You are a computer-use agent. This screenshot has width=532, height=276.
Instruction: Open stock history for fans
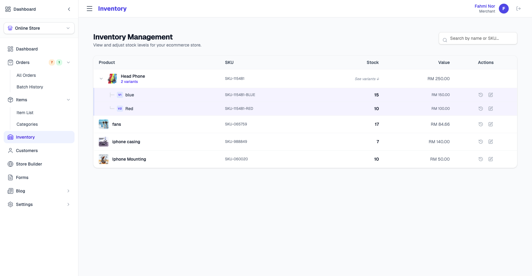[480, 124]
